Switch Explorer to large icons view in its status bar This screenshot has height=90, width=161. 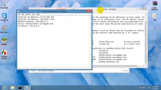(127, 70)
